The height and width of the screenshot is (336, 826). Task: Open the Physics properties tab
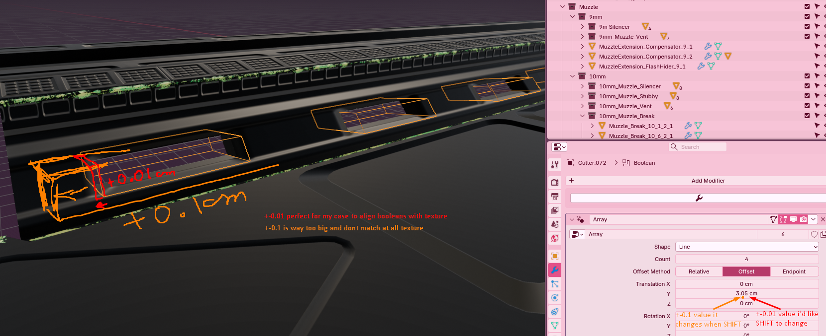(x=555, y=298)
